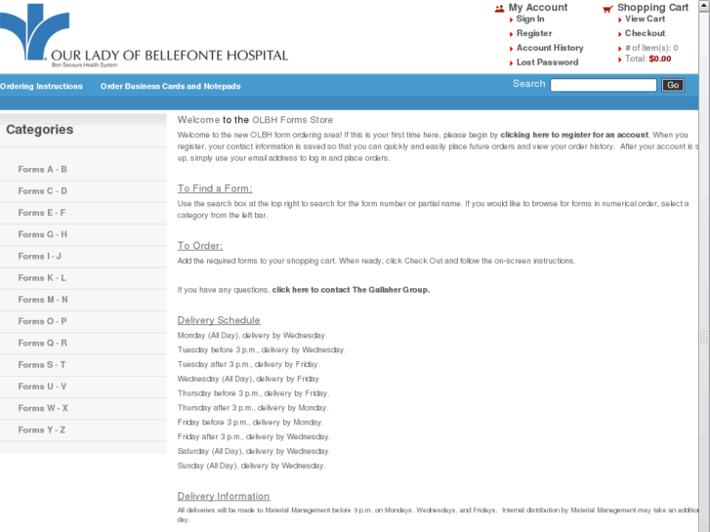Click the hospital cross logo
Image resolution: width=710 pixels, height=532 pixels.
34,31
